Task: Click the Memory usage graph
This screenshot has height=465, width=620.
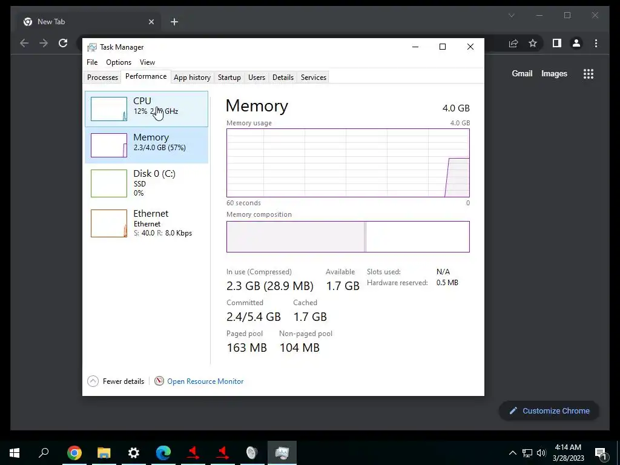Action: tap(348, 162)
